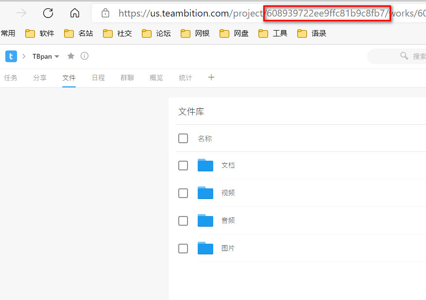Open the 文档 folder icon

(x=205, y=165)
